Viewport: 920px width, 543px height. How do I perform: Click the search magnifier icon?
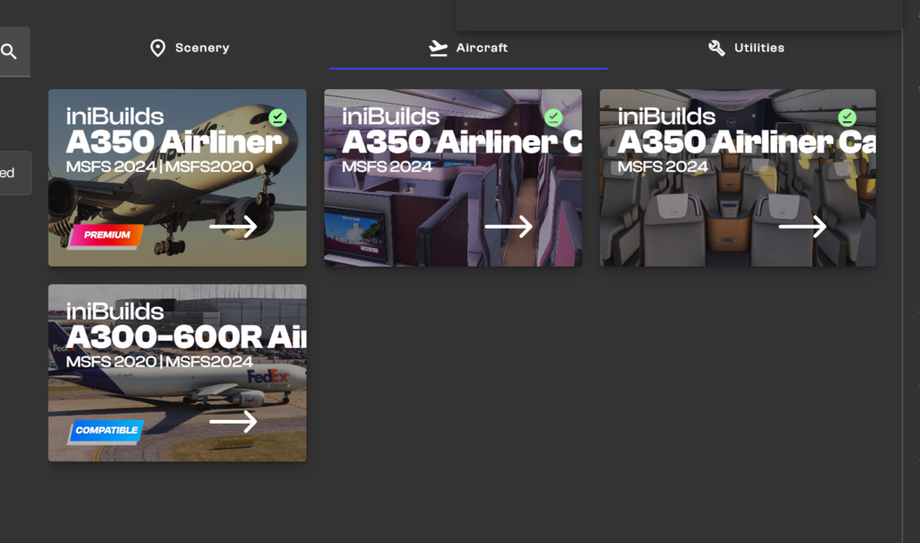9,51
